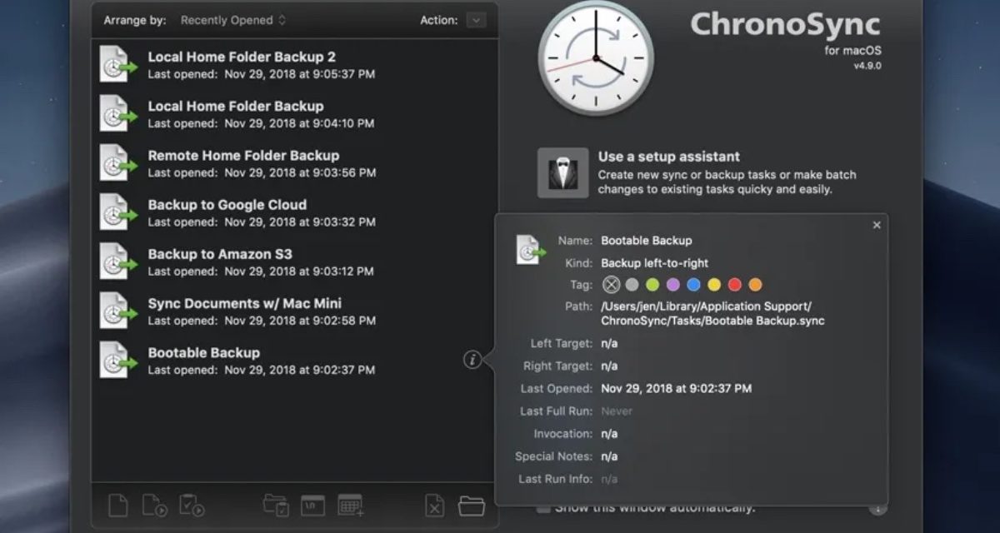Toggle the 'Show this window automatically' checkbox

[543, 507]
